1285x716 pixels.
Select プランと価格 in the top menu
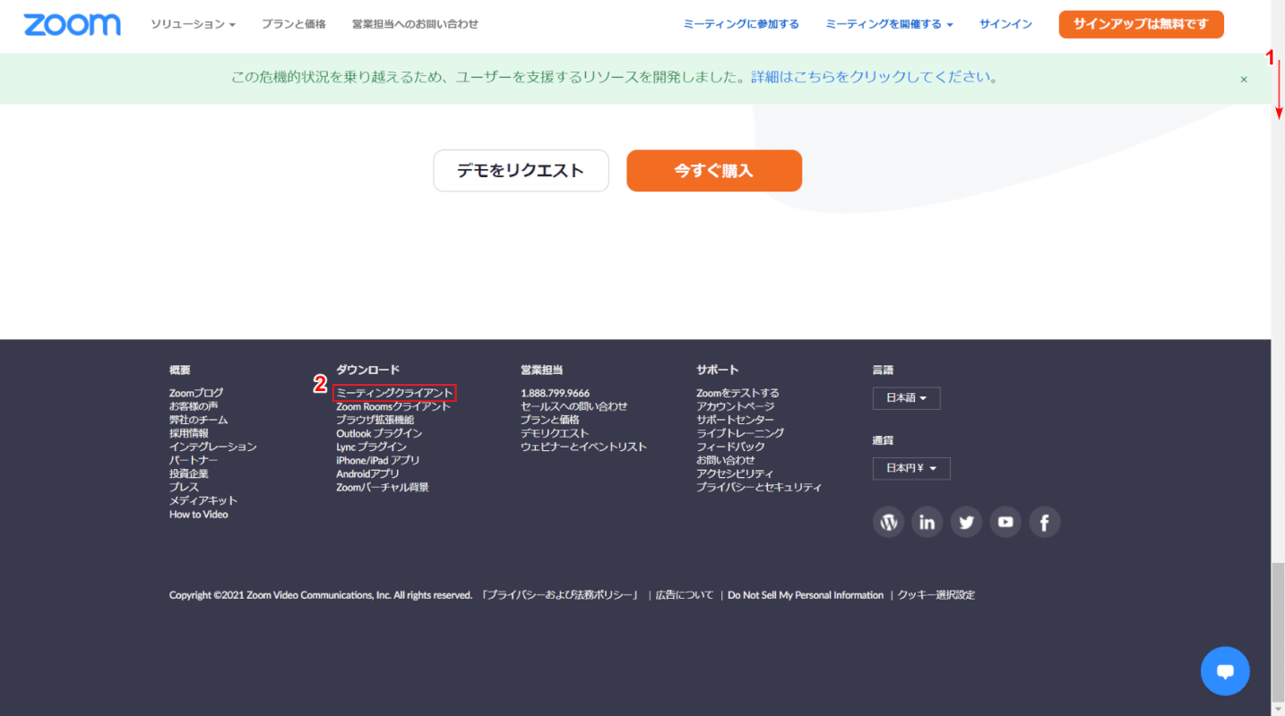click(x=294, y=24)
